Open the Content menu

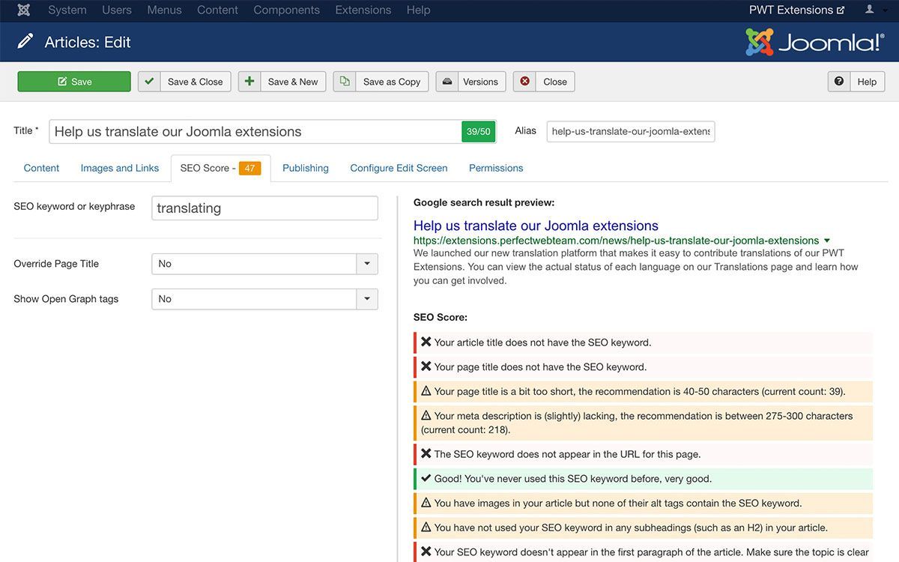click(x=217, y=10)
